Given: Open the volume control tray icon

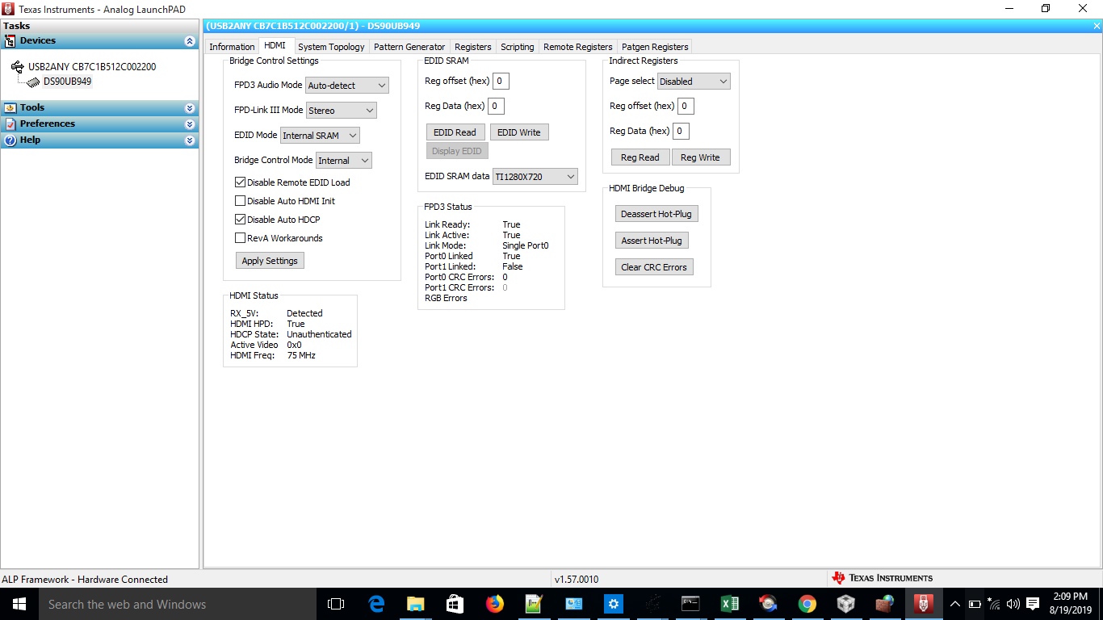Looking at the screenshot, I should pyautogui.click(x=1013, y=604).
